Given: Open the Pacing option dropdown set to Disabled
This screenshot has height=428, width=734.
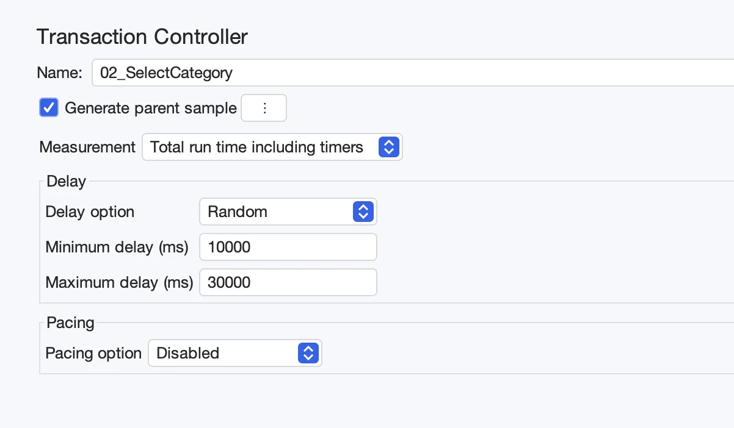Looking at the screenshot, I should tap(235, 353).
